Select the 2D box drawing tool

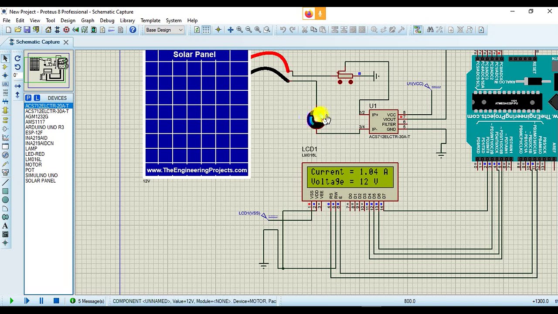pyautogui.click(x=5, y=191)
